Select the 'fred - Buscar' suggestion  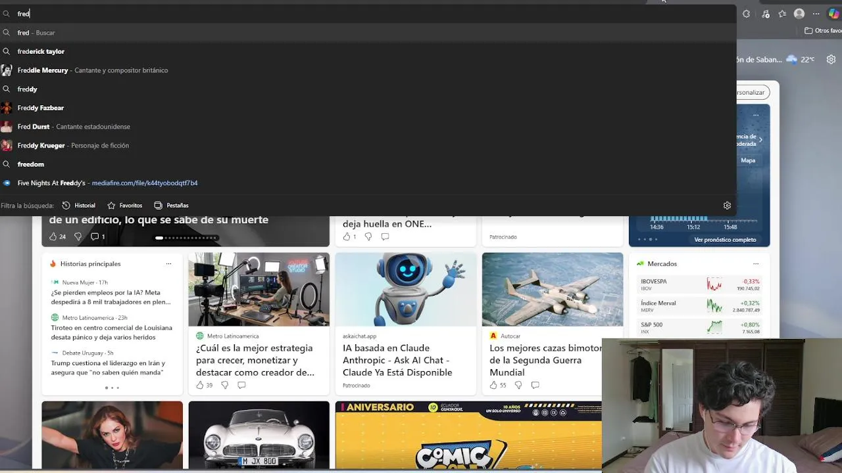point(368,33)
